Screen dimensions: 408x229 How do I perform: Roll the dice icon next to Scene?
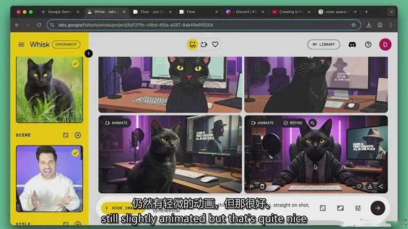(66, 135)
